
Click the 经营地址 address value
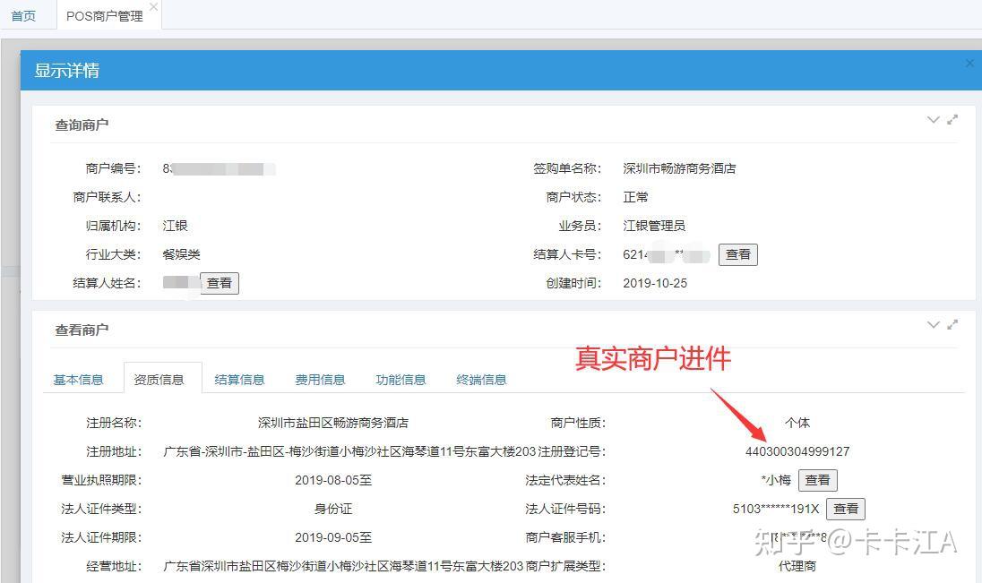(x=342, y=566)
